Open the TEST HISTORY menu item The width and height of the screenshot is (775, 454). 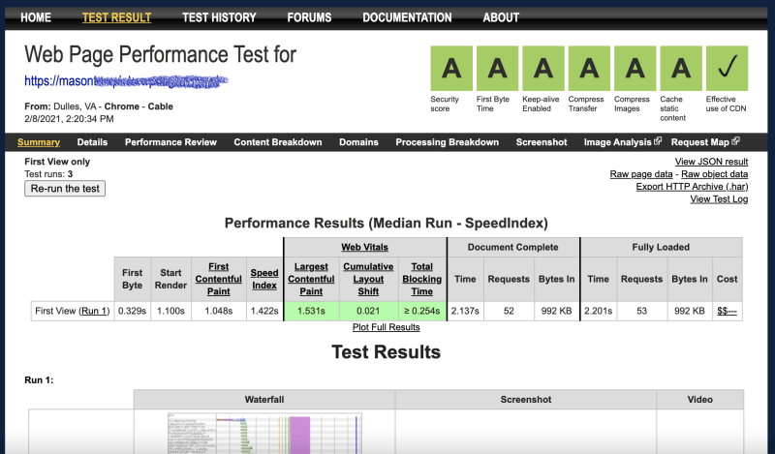(x=219, y=17)
